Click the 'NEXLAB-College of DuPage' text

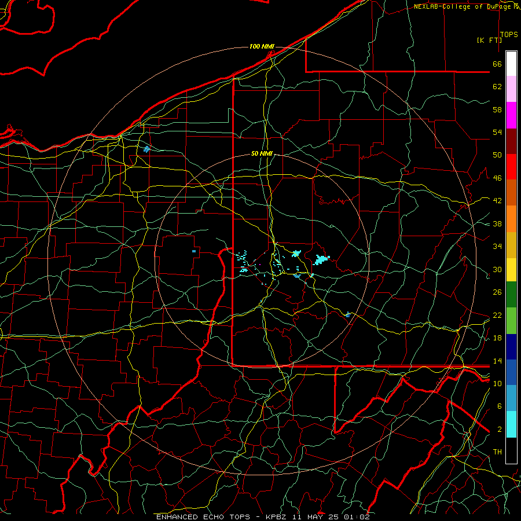[x=462, y=6]
